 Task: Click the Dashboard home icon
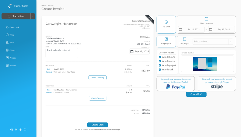click(7, 27)
